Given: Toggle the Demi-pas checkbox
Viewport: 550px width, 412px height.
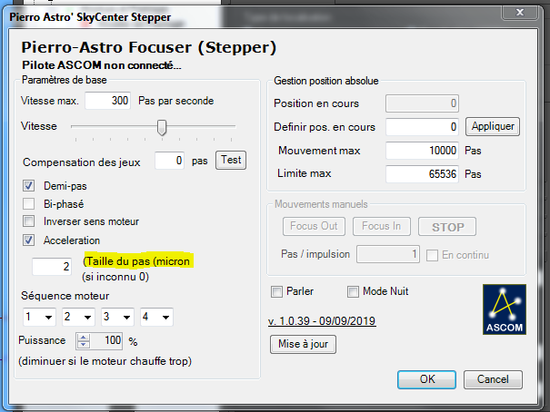Looking at the screenshot, I should 29,186.
